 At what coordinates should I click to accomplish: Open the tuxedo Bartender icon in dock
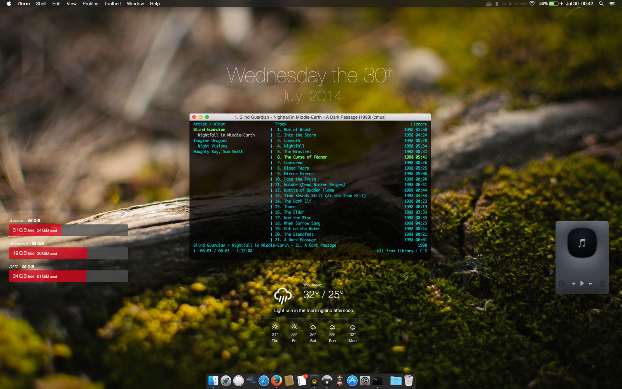coord(327,380)
